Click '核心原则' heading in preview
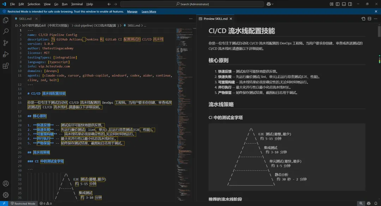Screen dimensions: 381x206 [218, 60]
